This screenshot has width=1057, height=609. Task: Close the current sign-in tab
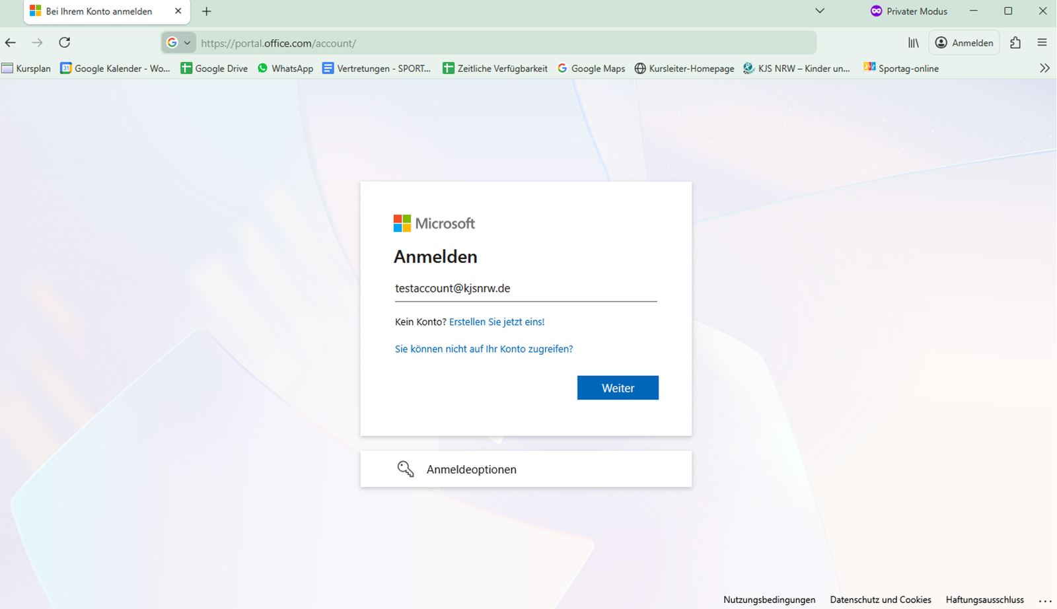tap(178, 11)
